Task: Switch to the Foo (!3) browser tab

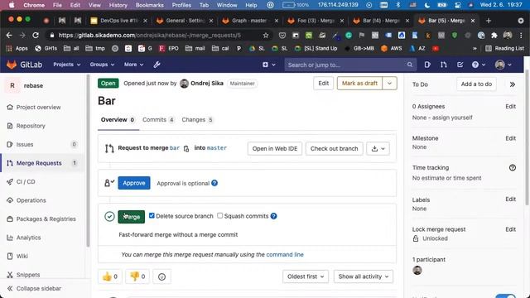Action: 316,21
